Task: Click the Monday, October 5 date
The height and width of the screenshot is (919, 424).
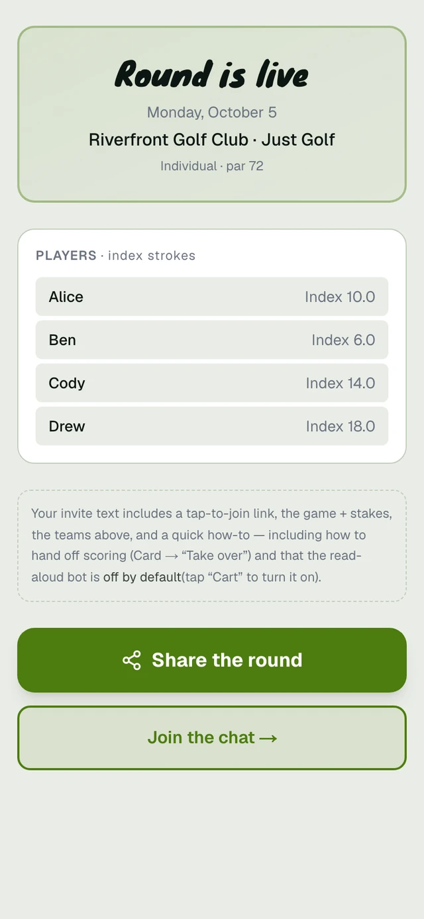Action: click(212, 113)
